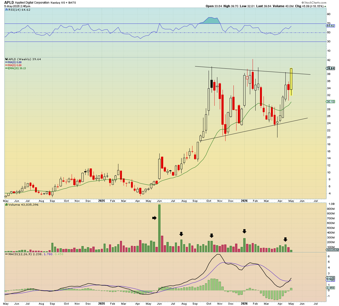Click the 1.780 signal tag on right axis
The height and width of the screenshot is (306, 339).
(x=330, y=280)
